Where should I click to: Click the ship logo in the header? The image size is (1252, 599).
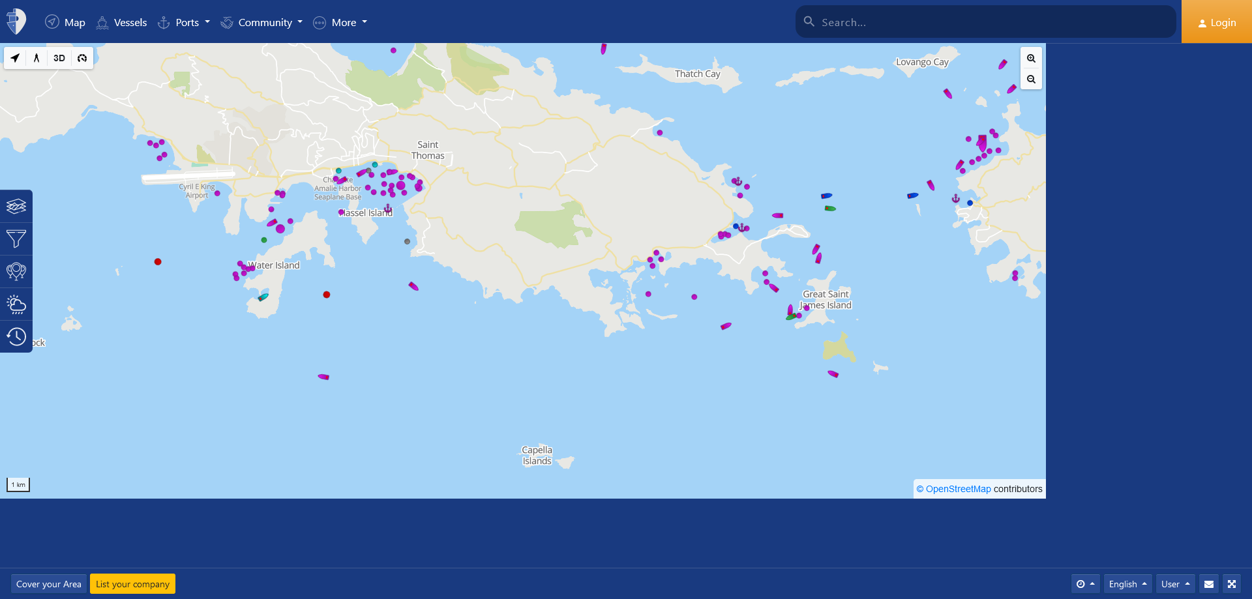pyautogui.click(x=16, y=22)
